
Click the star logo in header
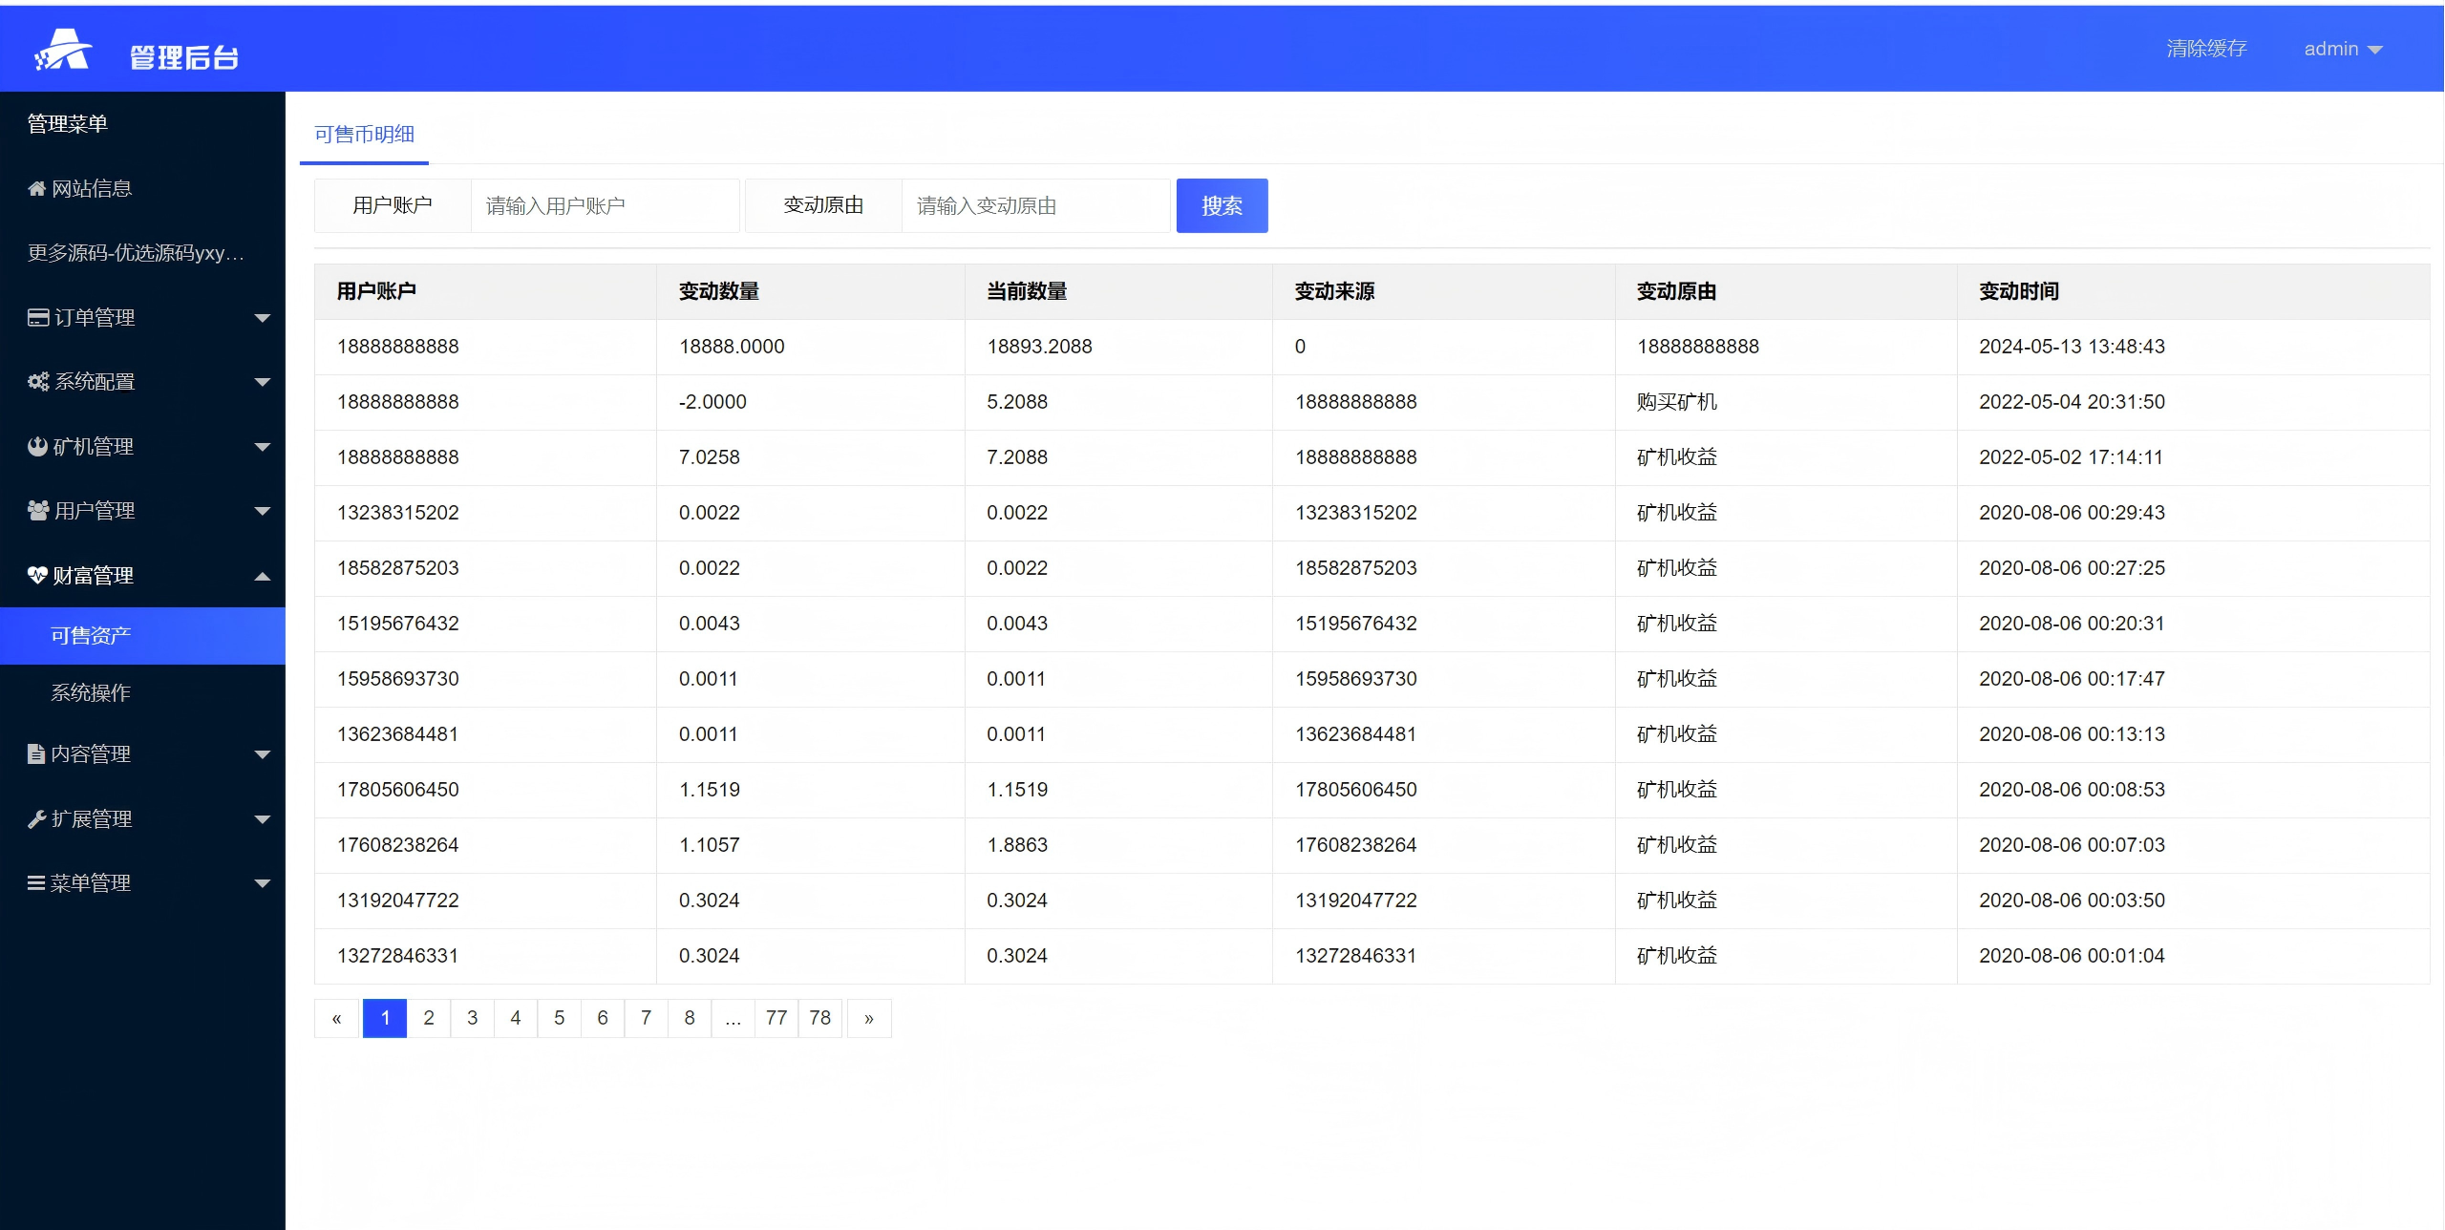[63, 50]
